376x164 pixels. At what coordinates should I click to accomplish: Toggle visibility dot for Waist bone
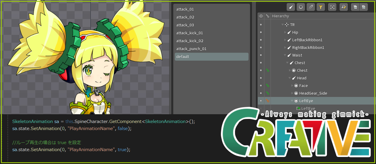261,55
